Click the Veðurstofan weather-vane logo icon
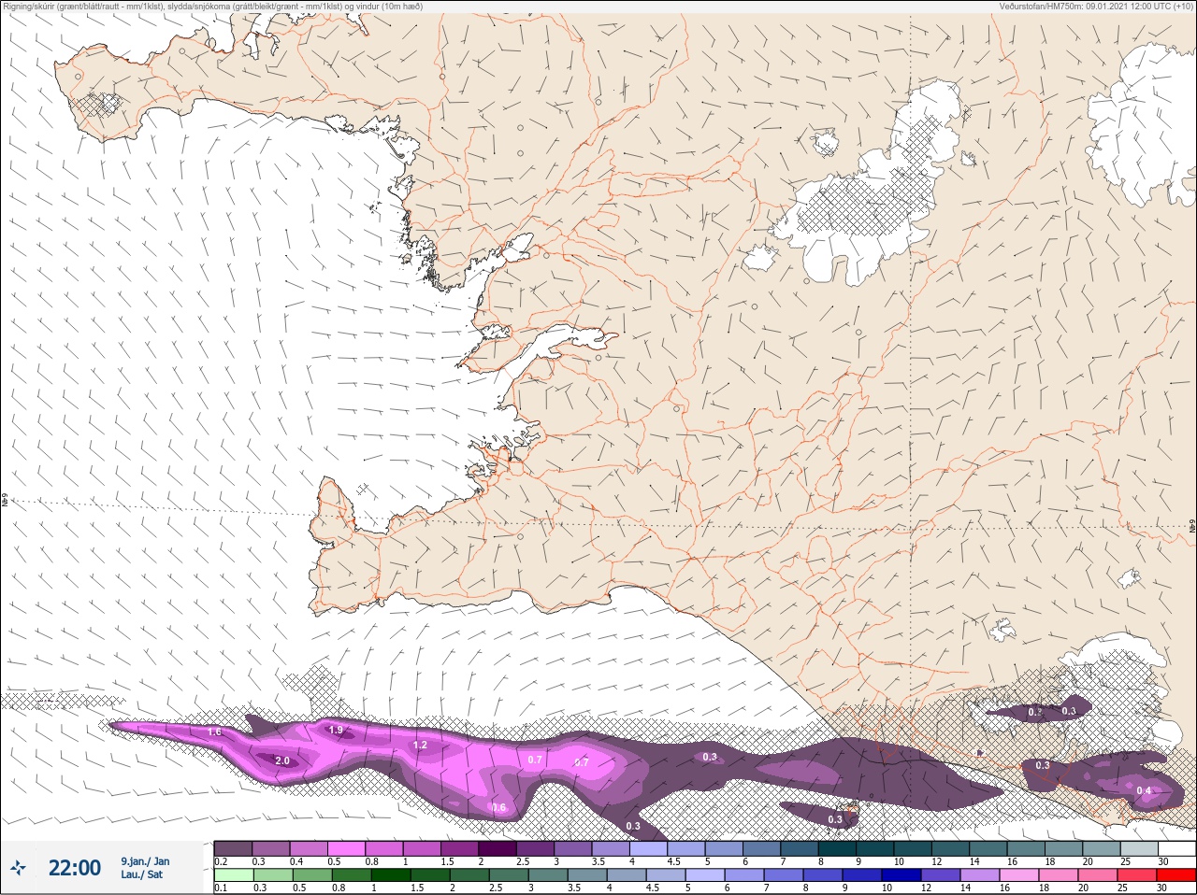Viewport: 1197px width, 895px height. click(18, 868)
